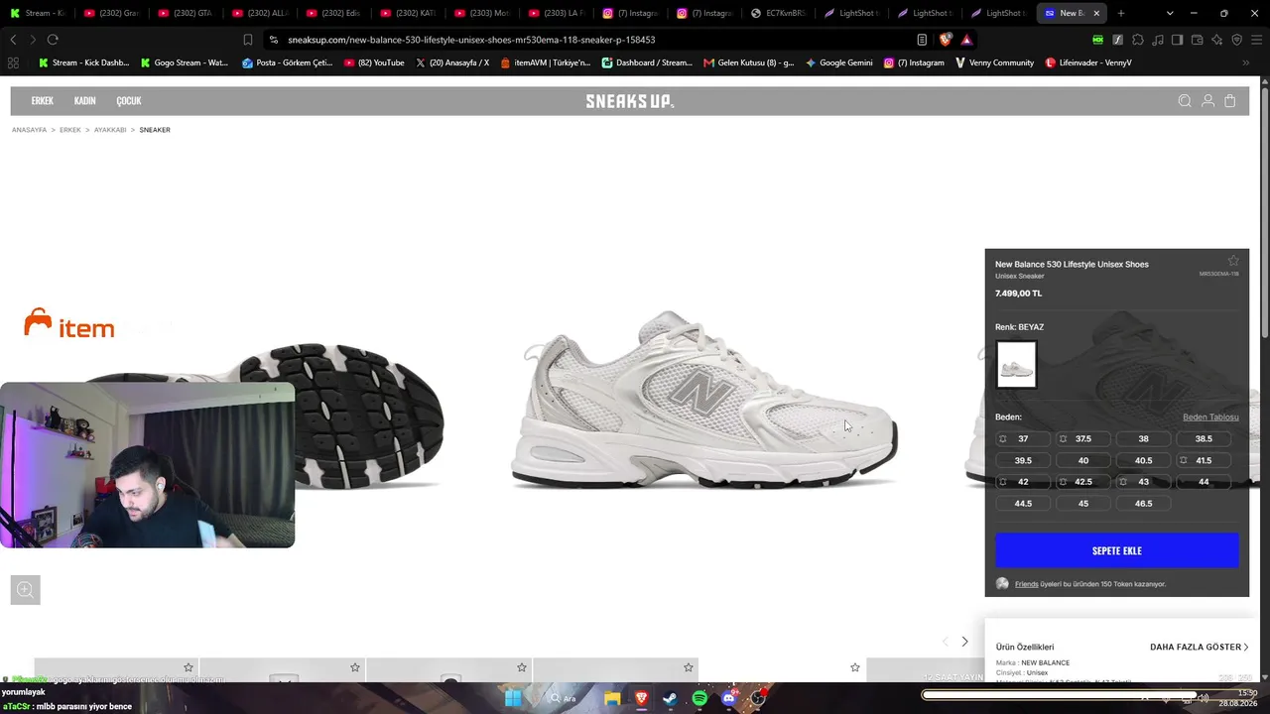The image size is (1270, 714).
Task: Click the image zoom magnifier button
Action: (25, 590)
